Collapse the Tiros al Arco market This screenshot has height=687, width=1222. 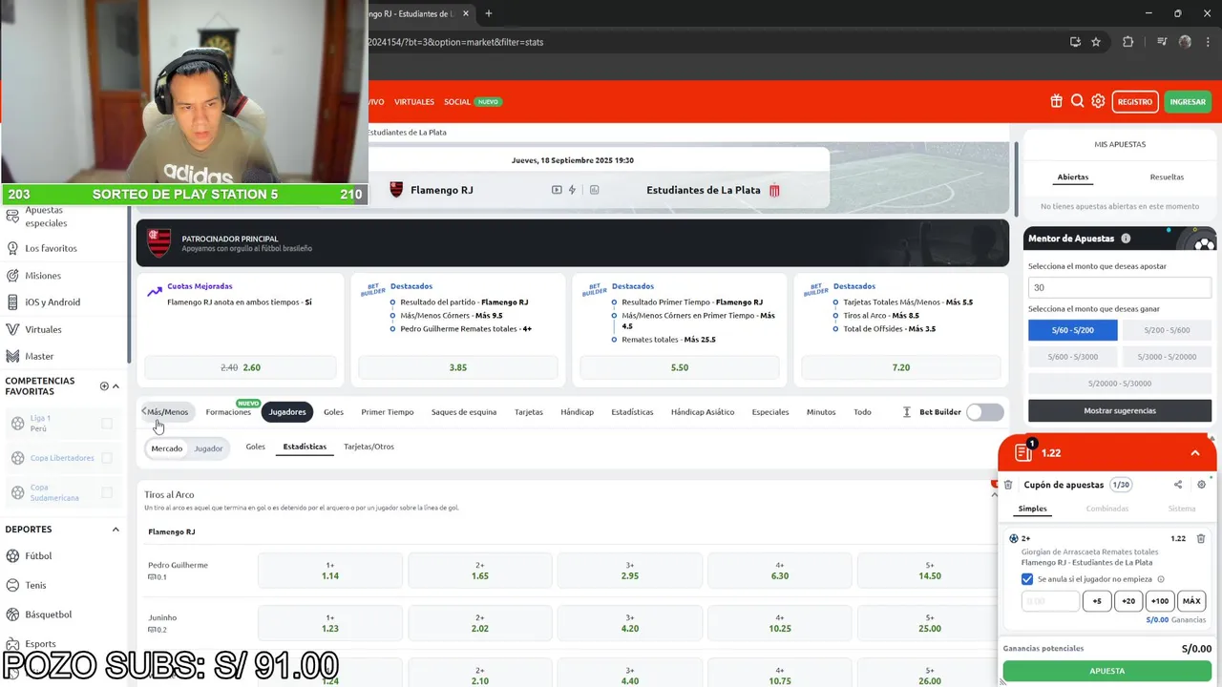click(994, 495)
